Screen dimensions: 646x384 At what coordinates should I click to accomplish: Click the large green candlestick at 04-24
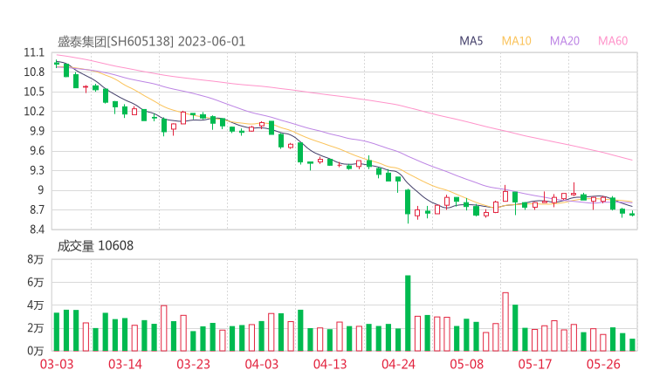tap(408, 202)
